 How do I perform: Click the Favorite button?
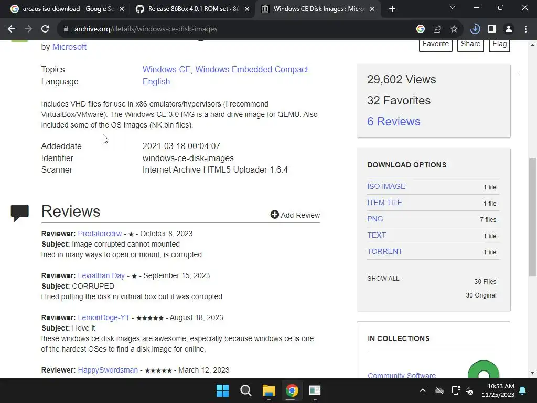(436, 45)
